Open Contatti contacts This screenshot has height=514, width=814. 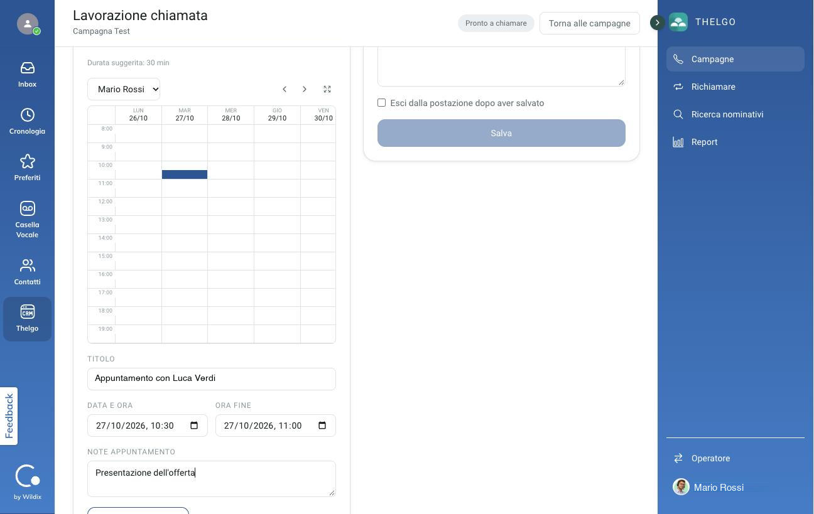[27, 272]
